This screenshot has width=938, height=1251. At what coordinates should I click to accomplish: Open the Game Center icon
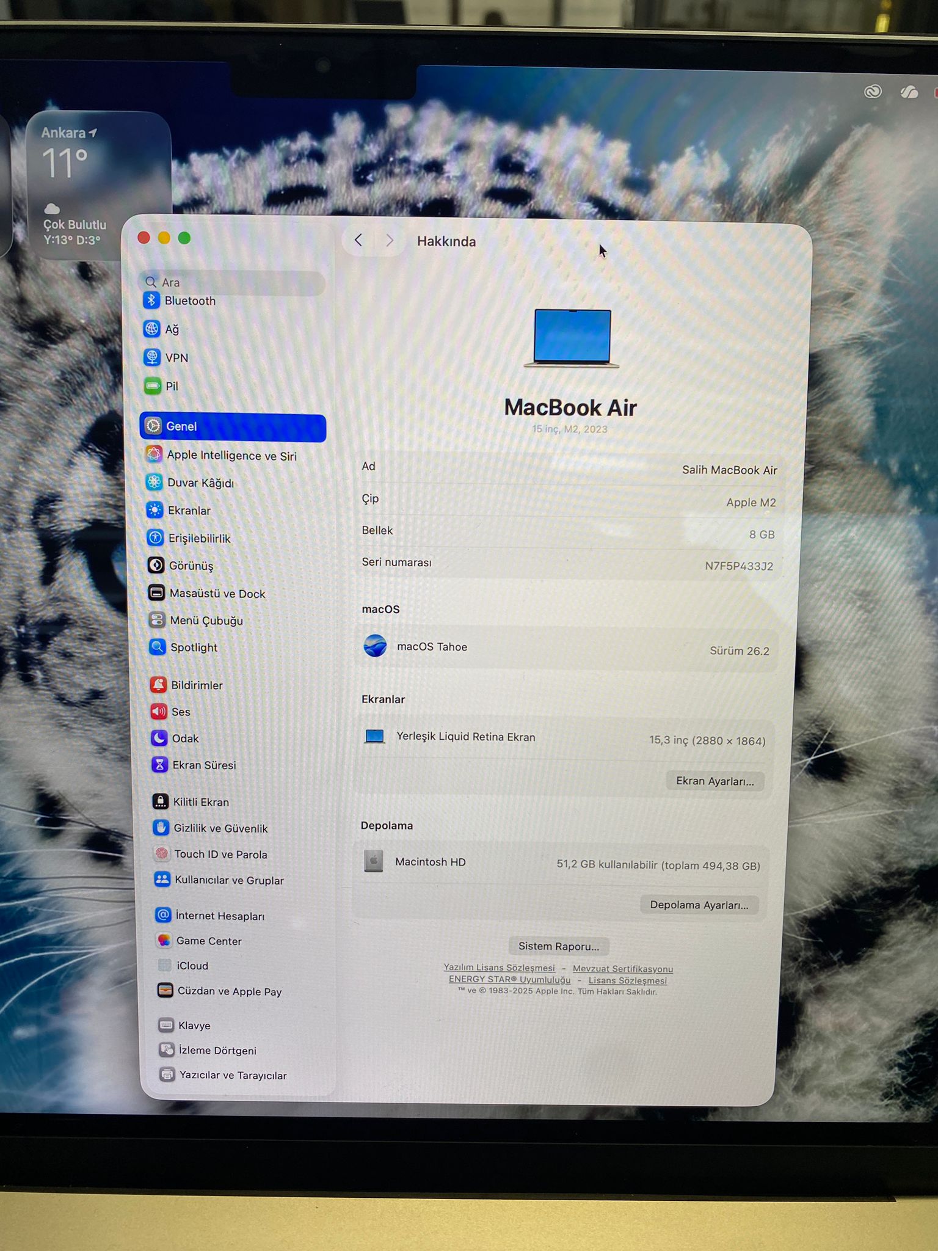pyautogui.click(x=164, y=940)
